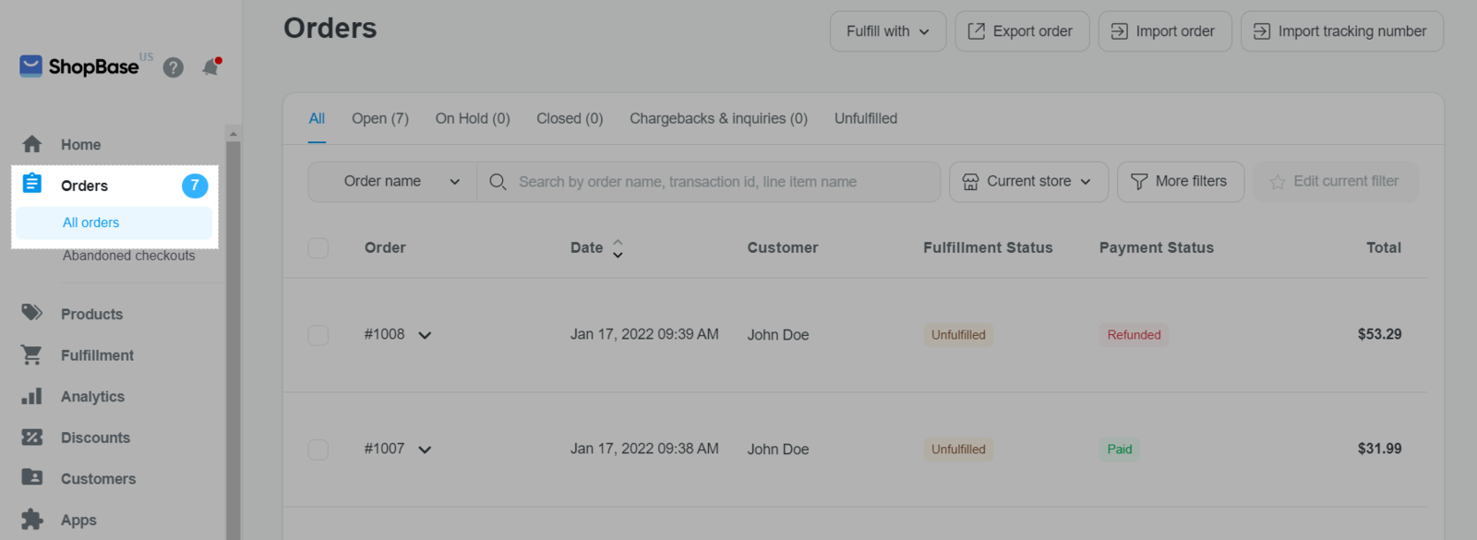The width and height of the screenshot is (1477, 540).
Task: Open the notifications bell icon
Action: 210,67
